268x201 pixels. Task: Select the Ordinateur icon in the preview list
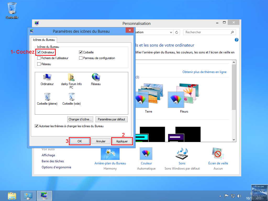(x=47, y=77)
